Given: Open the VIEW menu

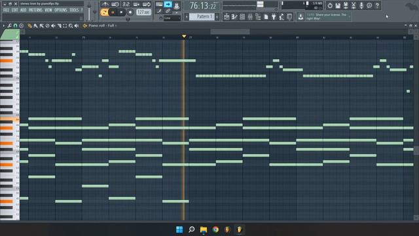Looking at the screenshot, I should (x=48, y=10).
